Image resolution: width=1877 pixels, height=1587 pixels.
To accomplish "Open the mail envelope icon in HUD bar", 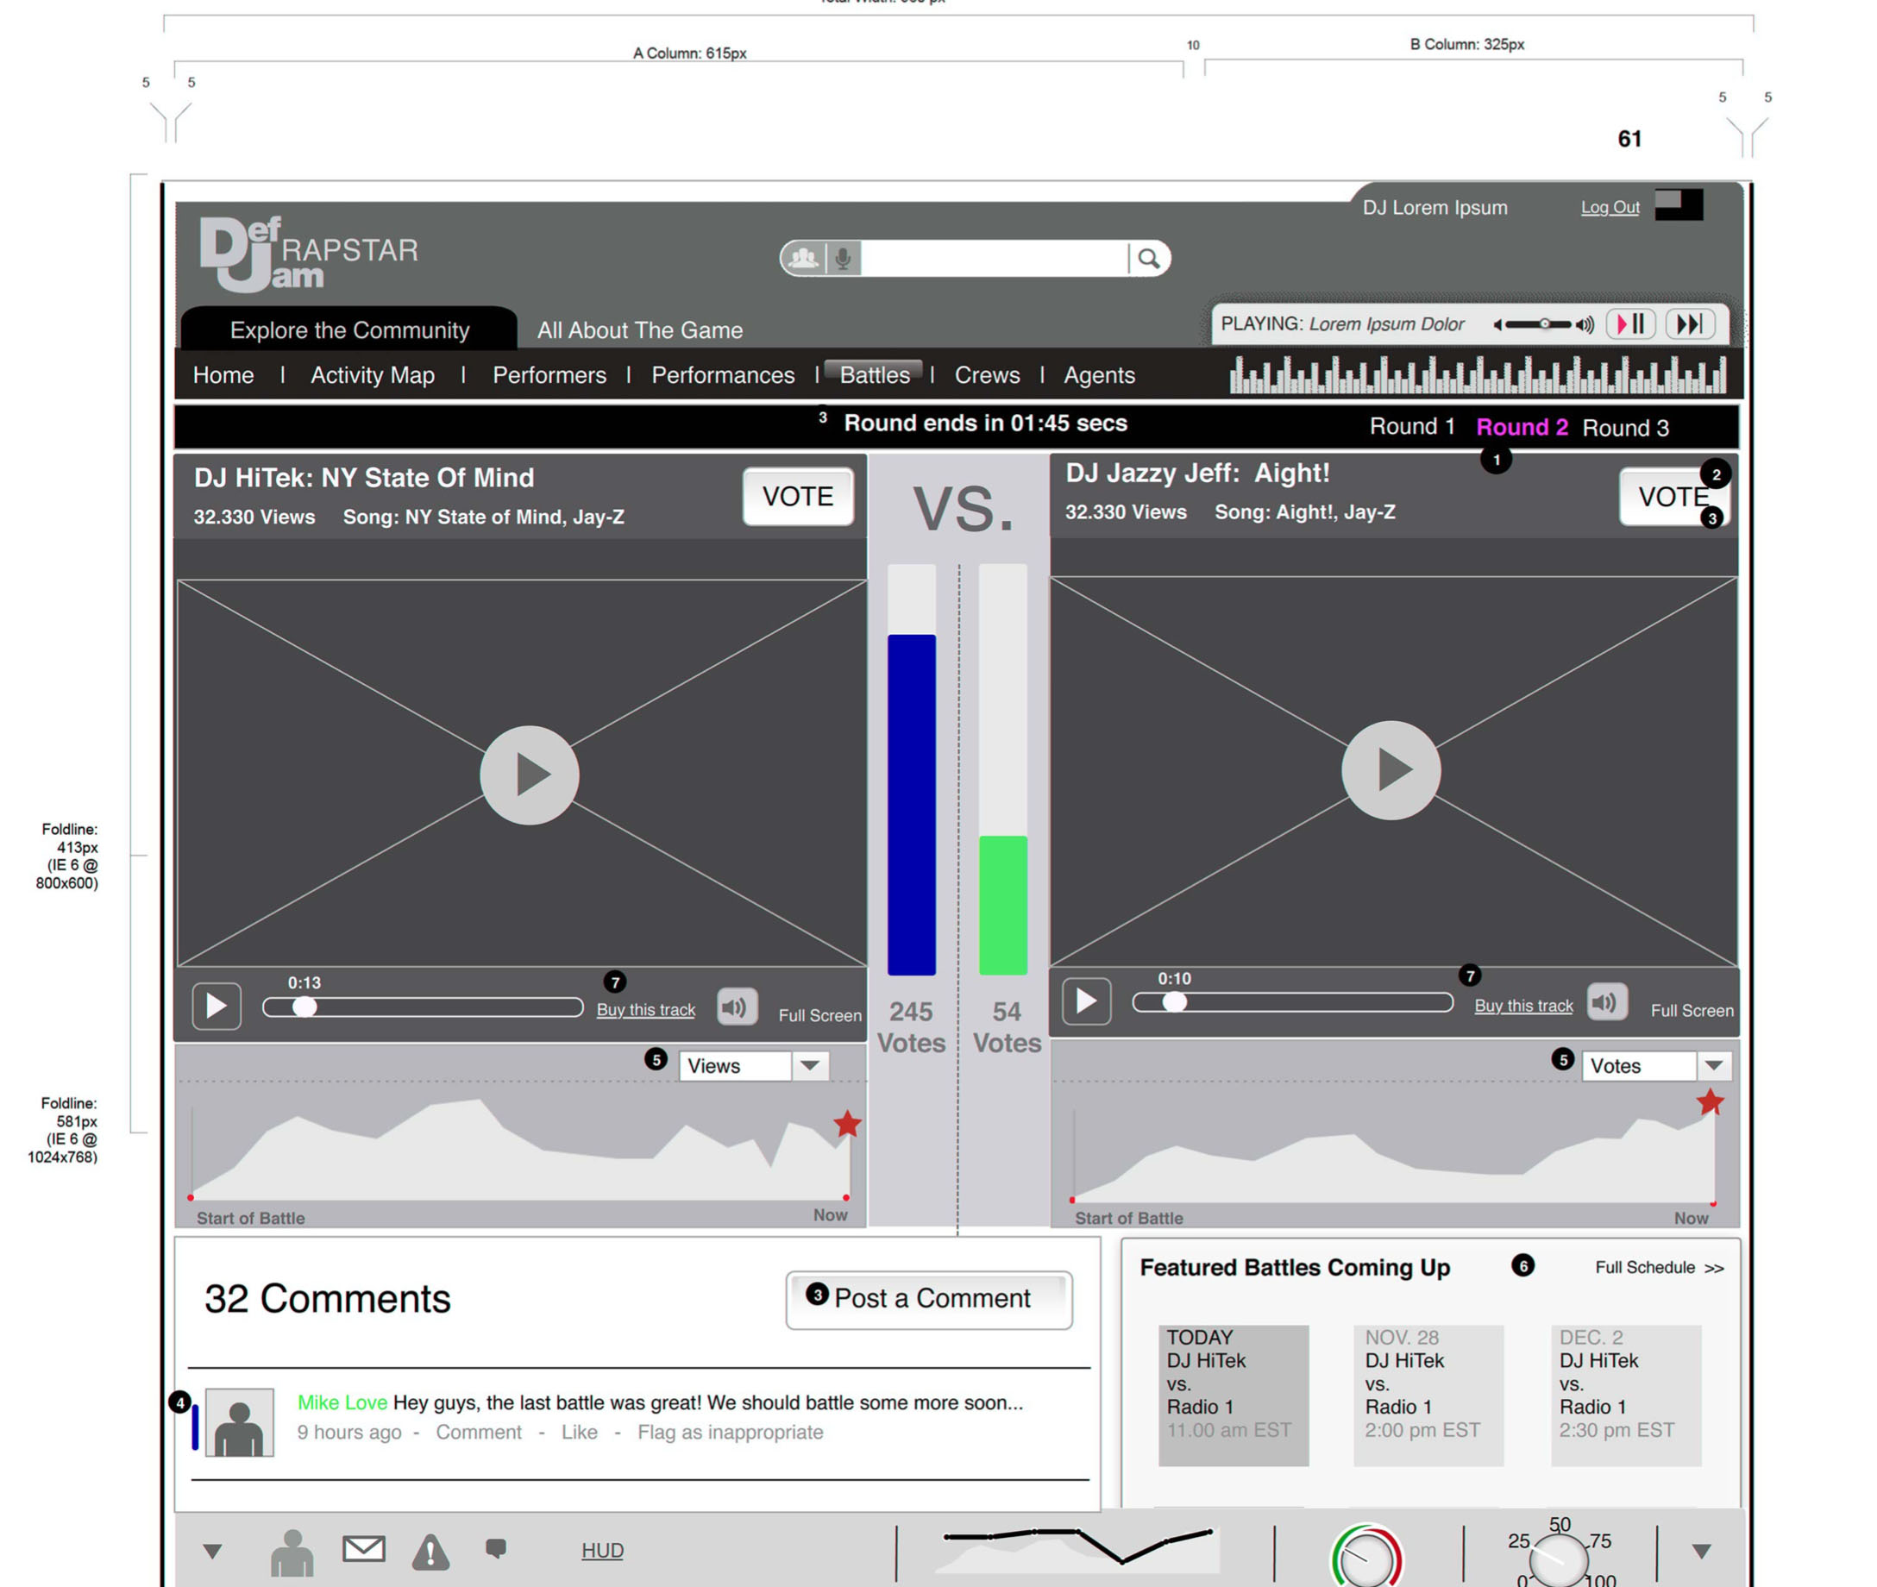I will [x=363, y=1548].
